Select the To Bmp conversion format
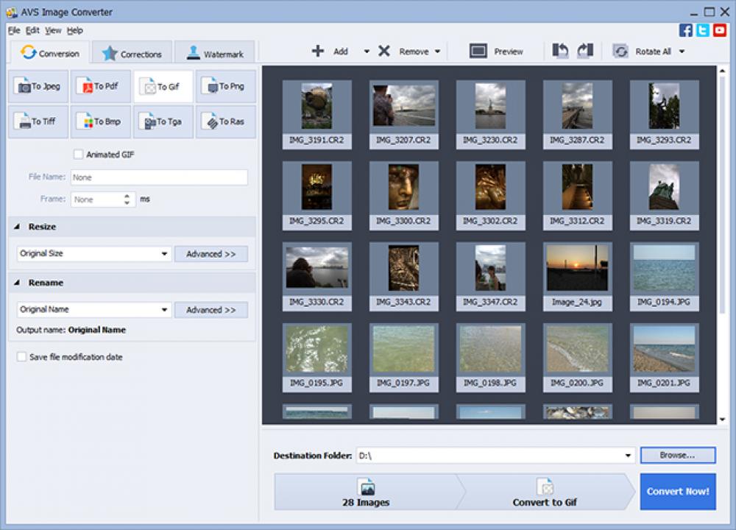 click(x=101, y=121)
